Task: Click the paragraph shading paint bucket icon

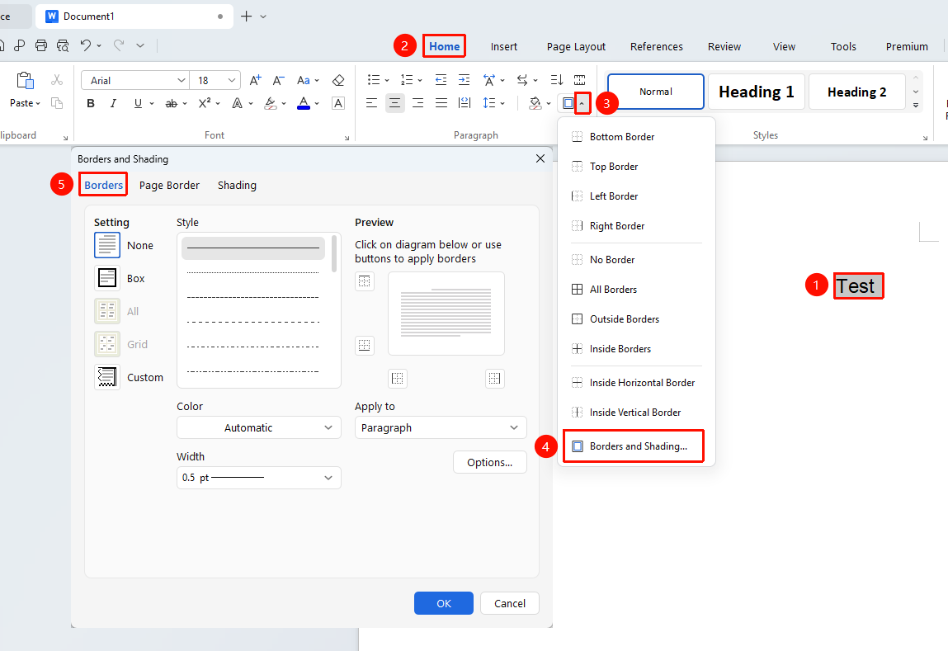Action: (x=535, y=103)
